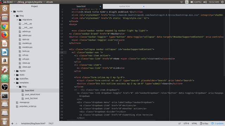Select base.html in the tree view

tap(30, 91)
